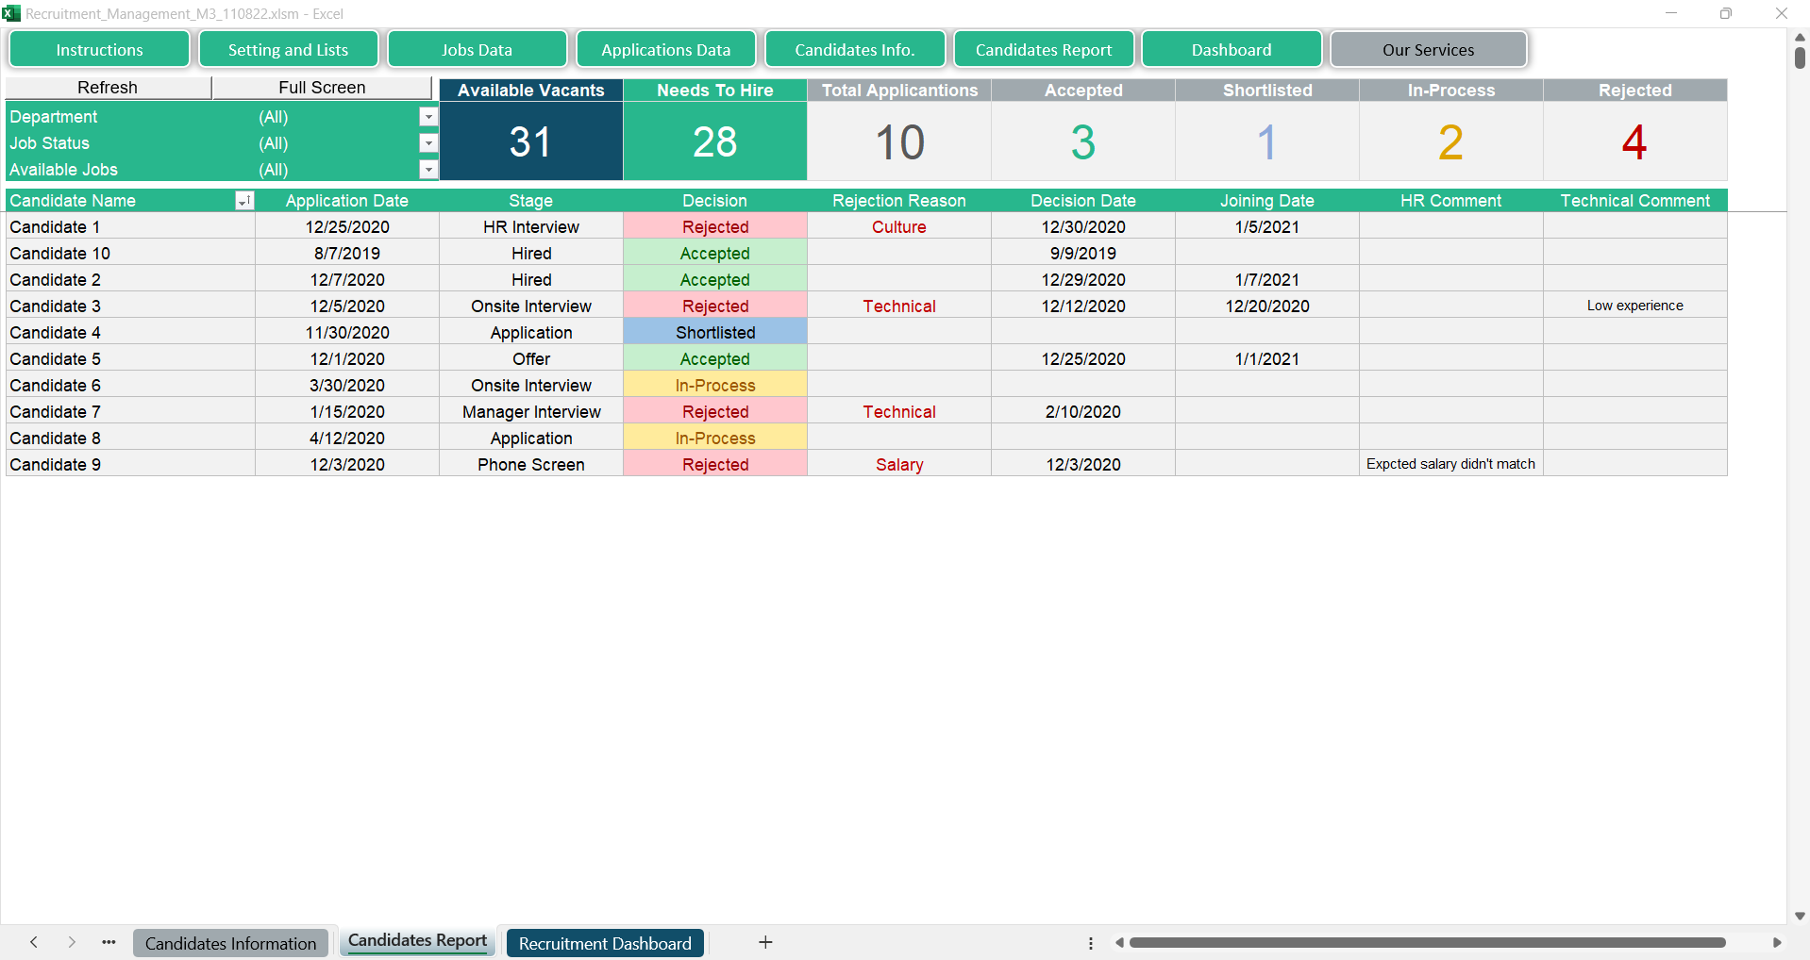Image resolution: width=1810 pixels, height=960 pixels.
Task: Open the Jobs Data navigation button
Action: click(x=477, y=50)
